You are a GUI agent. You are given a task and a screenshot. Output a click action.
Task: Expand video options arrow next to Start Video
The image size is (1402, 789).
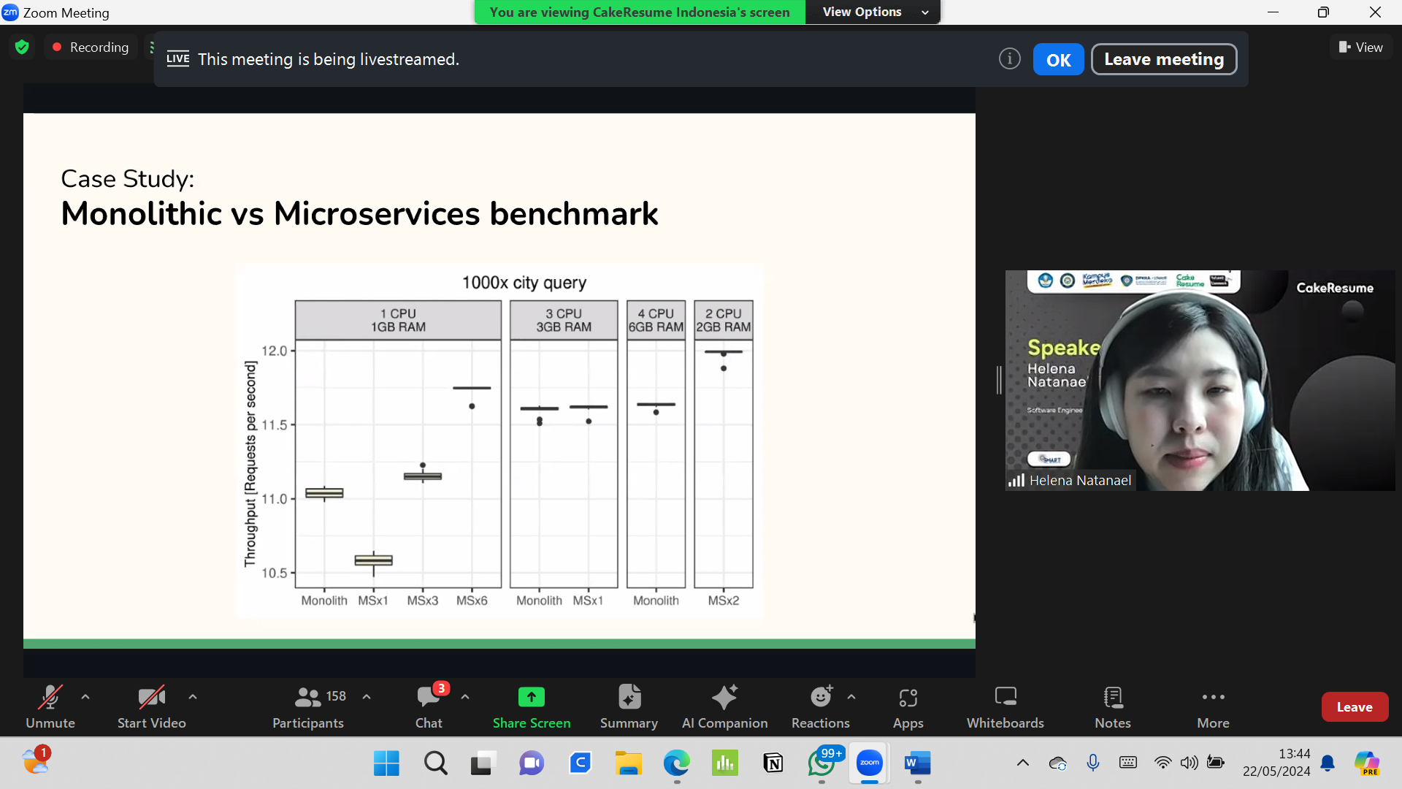(x=193, y=697)
